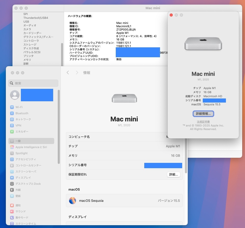Open Apple Intelligence と Siri icon

point(12,147)
